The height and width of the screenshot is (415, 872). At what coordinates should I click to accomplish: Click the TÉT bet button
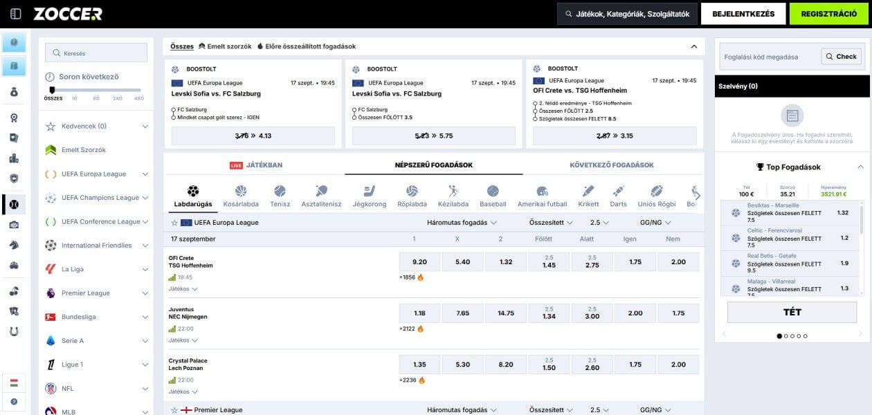(x=792, y=312)
